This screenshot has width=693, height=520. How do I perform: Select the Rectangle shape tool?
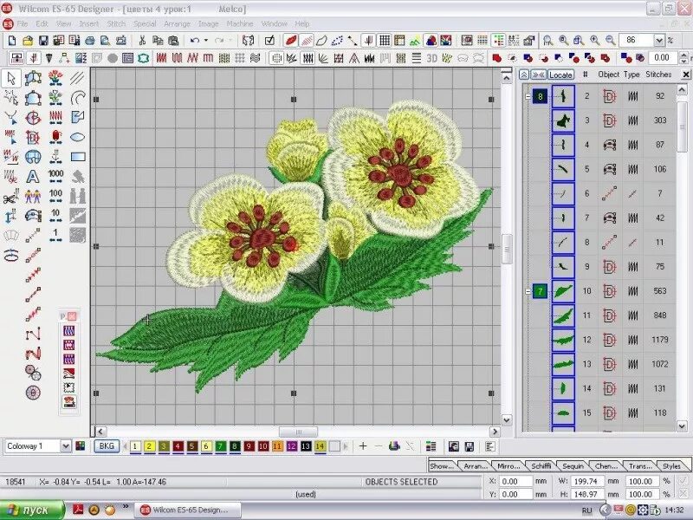78,157
